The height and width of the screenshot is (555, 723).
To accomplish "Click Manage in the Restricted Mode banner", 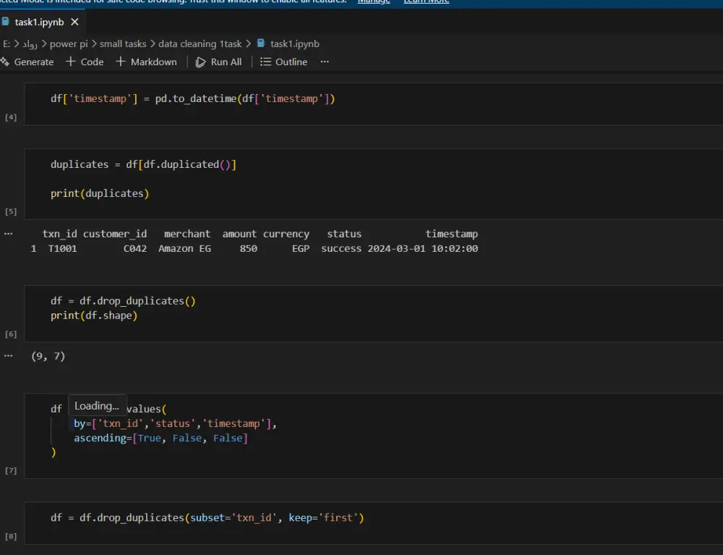I will pos(374,1).
